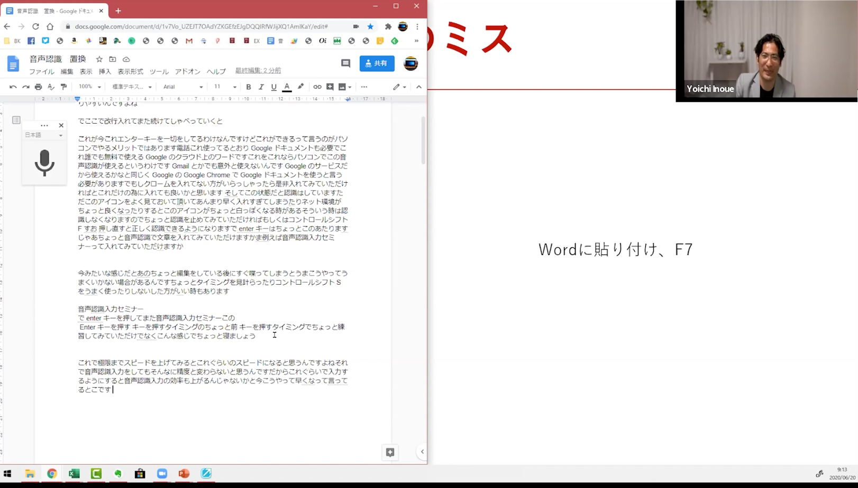Open PowerPoint from the taskbar
858x488 pixels.
184,474
